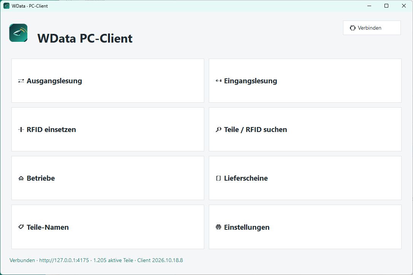413x275 pixels.
Task: Click 'Client 2026.10.18.8' version text
Action: click(x=160, y=260)
